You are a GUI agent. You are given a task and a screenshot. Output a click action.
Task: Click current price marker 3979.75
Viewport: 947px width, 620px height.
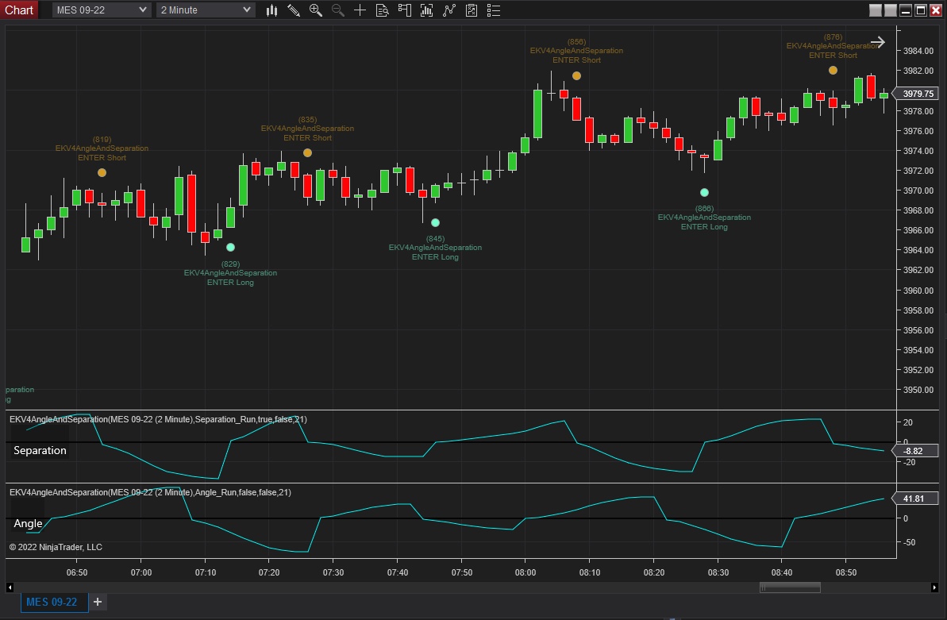915,94
